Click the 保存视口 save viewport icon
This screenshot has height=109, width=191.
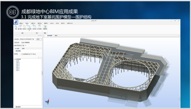[x=34, y=27]
